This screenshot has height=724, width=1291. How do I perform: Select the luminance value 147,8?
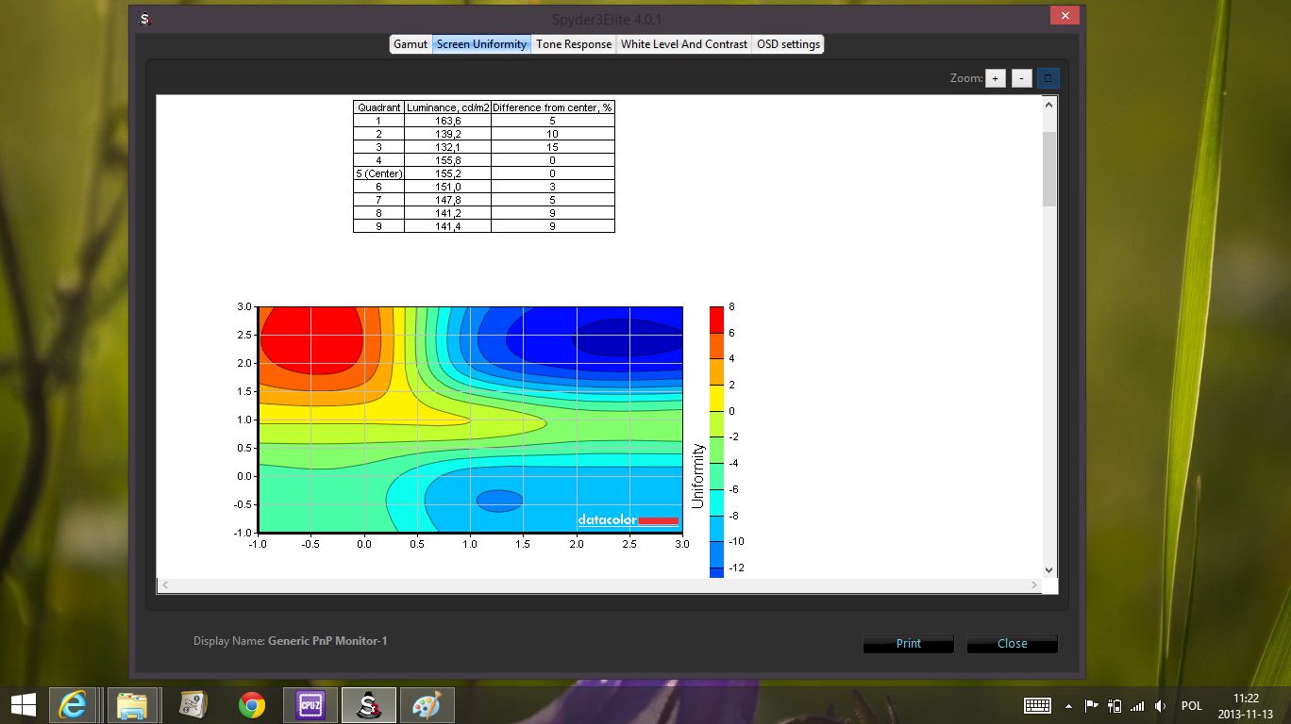[x=448, y=200]
